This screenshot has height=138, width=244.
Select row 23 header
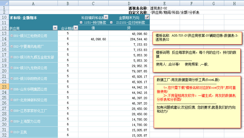pyautogui.click(x=4, y=87)
